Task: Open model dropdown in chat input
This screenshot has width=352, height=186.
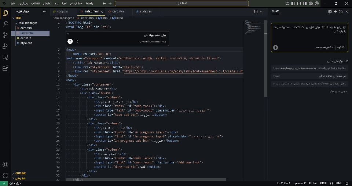Action: (x=325, y=48)
